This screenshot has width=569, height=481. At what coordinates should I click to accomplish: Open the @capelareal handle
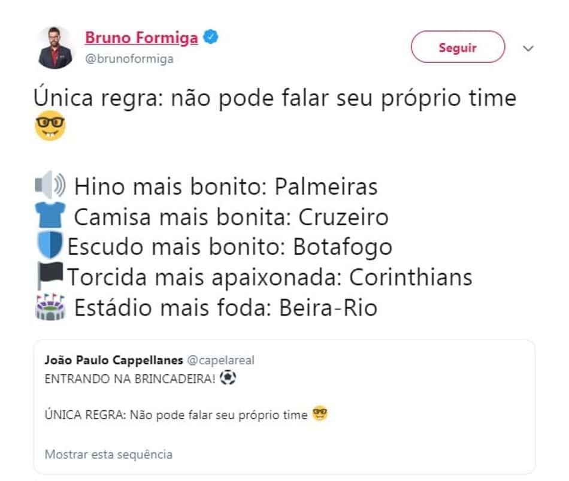220,361
